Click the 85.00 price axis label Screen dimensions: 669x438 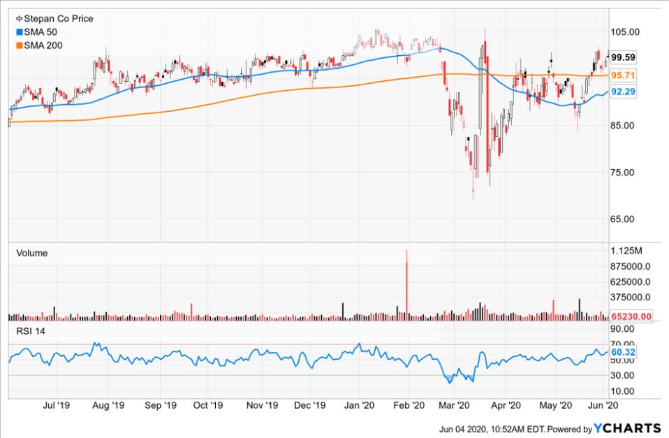[x=622, y=126]
